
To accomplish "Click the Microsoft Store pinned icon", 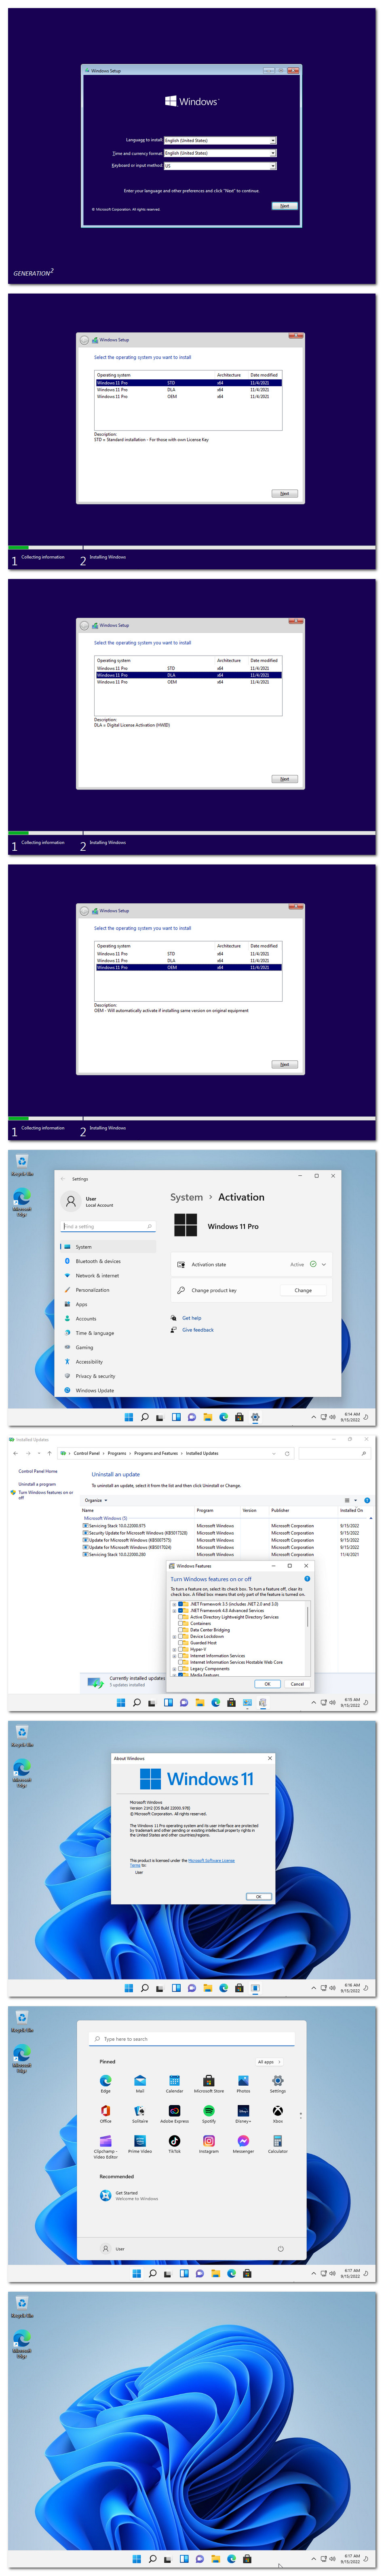I will (x=209, y=2080).
